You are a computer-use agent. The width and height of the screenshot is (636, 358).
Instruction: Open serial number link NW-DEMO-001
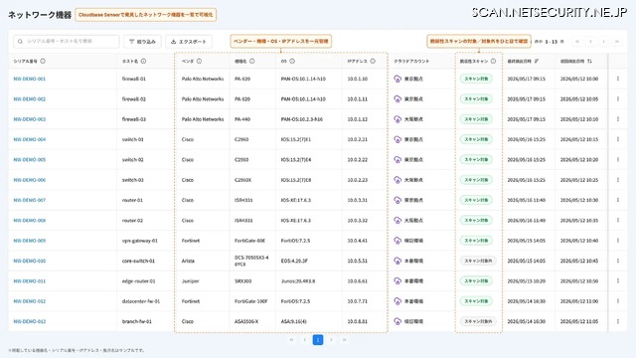tap(30, 79)
